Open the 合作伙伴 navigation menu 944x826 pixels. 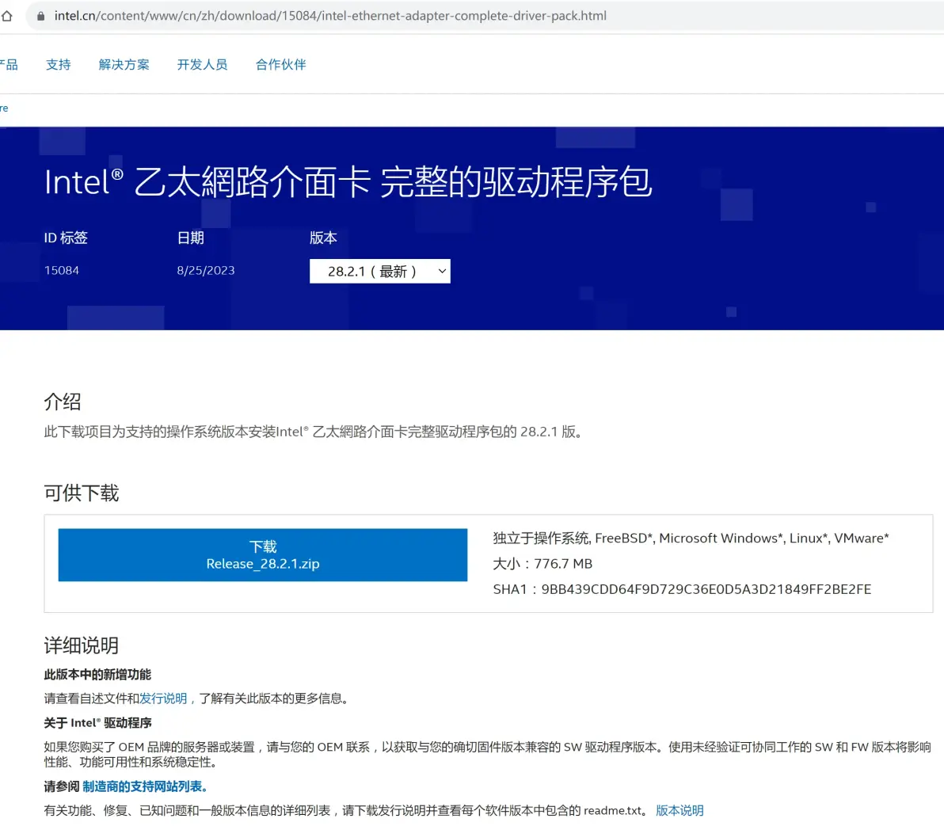(280, 65)
